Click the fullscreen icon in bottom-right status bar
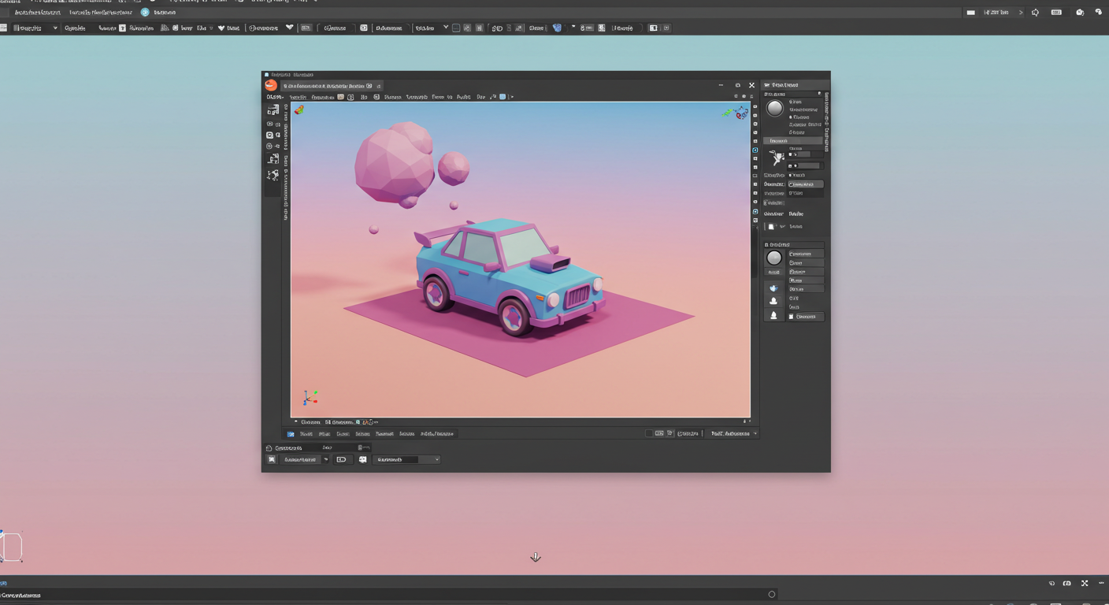The width and height of the screenshot is (1109, 605). tap(1085, 584)
